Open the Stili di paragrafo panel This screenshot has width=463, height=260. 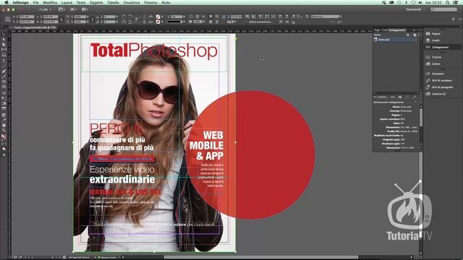[442, 87]
